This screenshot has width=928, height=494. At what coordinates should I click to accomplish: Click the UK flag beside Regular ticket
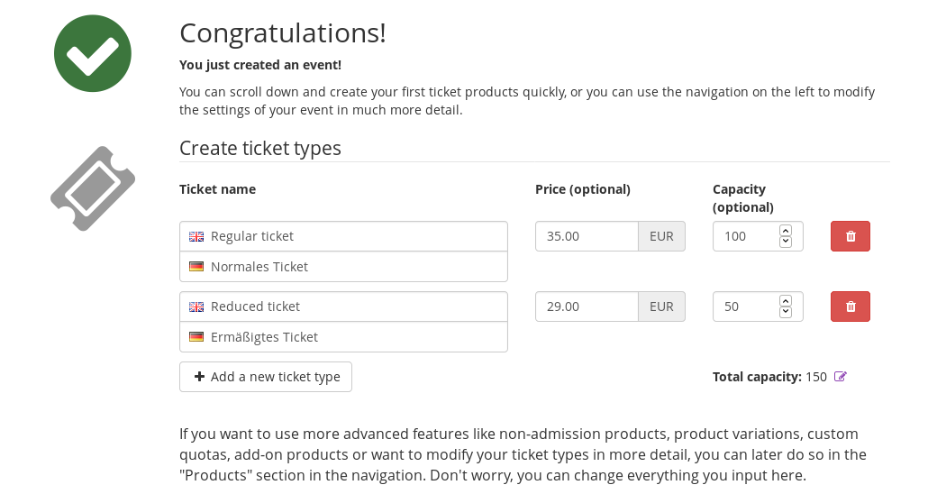pos(196,236)
